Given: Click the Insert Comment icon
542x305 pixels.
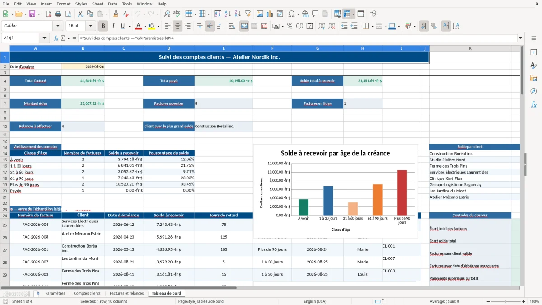Looking at the screenshot, I should [315, 14].
